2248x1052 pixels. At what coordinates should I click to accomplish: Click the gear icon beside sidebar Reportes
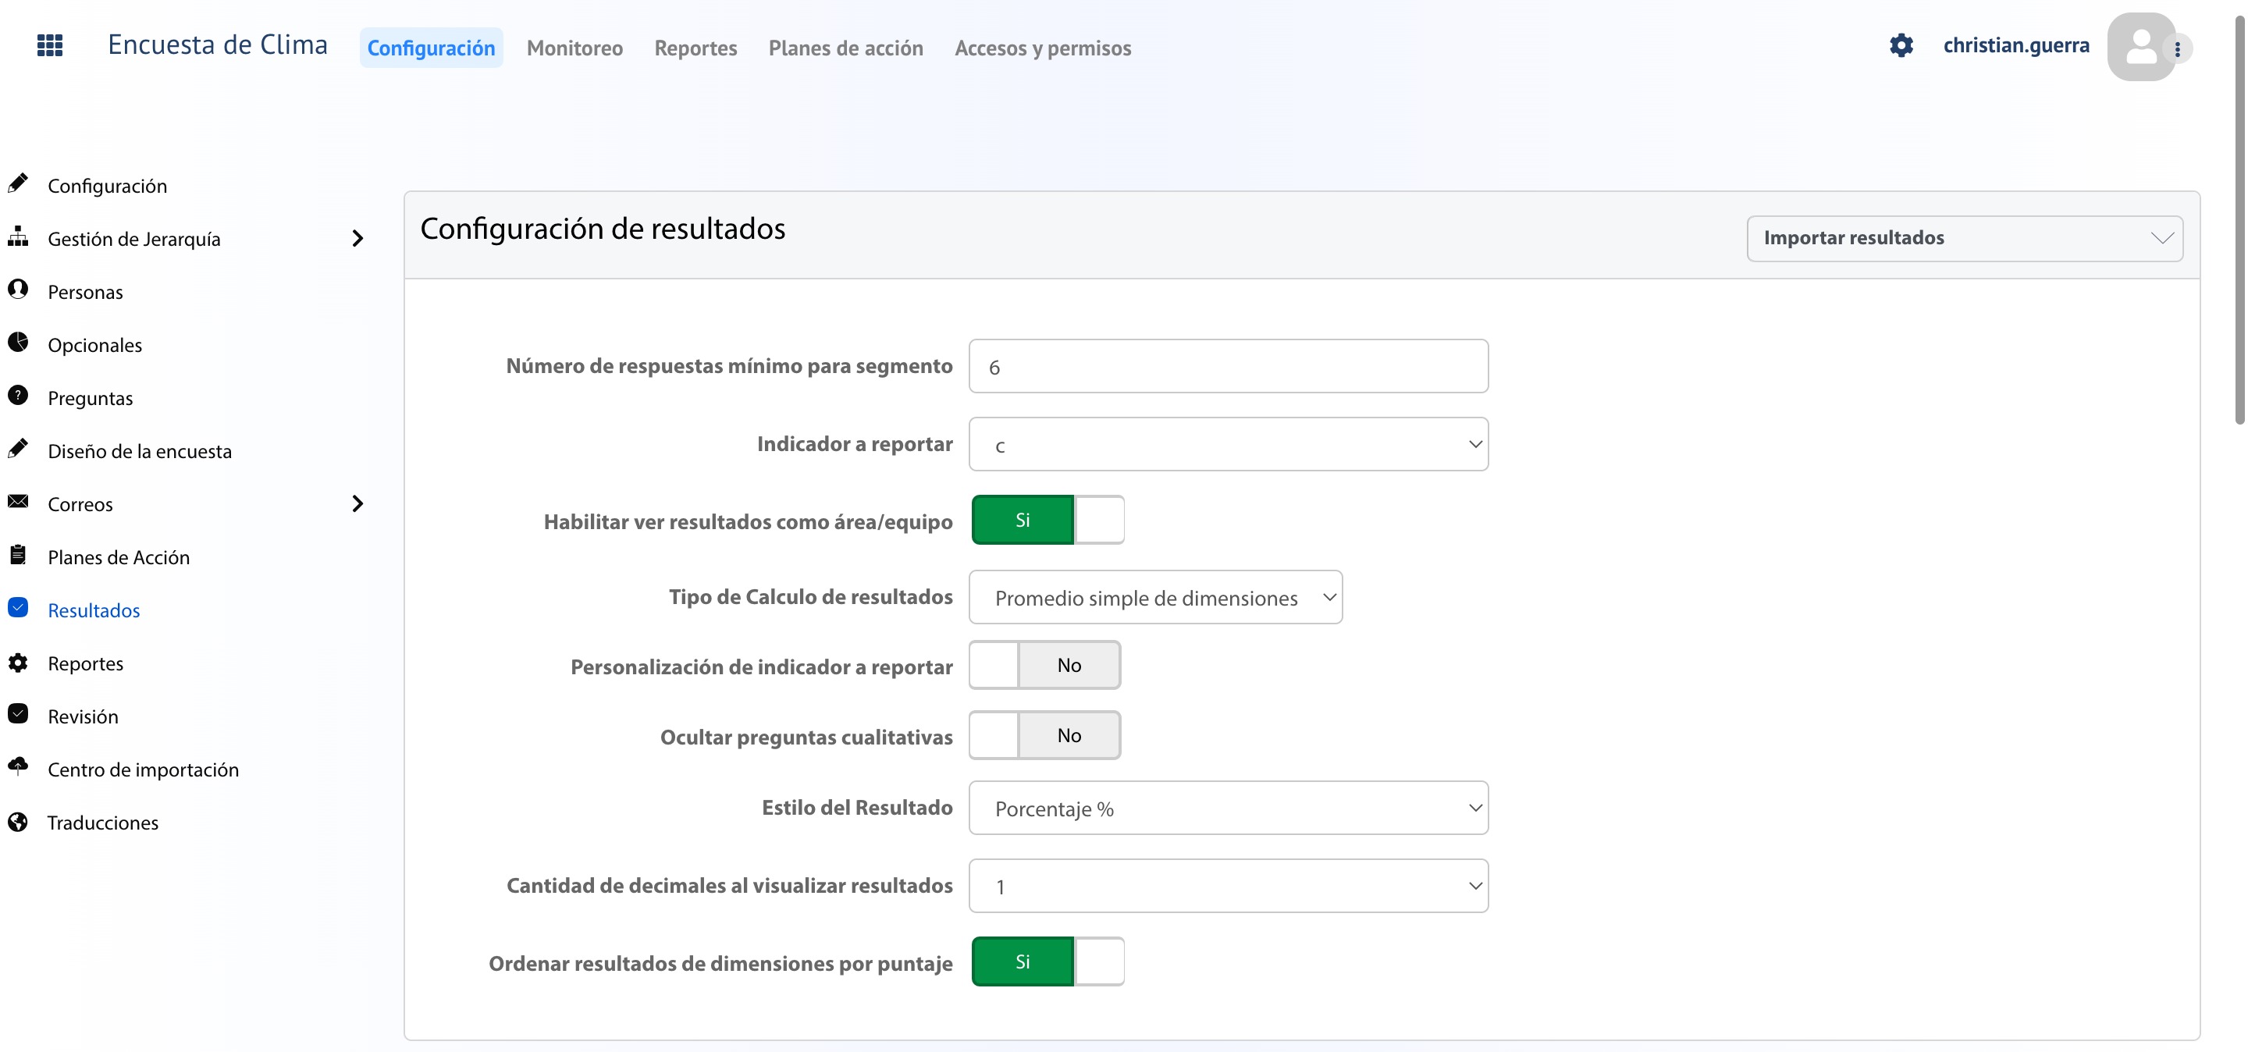[x=17, y=662]
